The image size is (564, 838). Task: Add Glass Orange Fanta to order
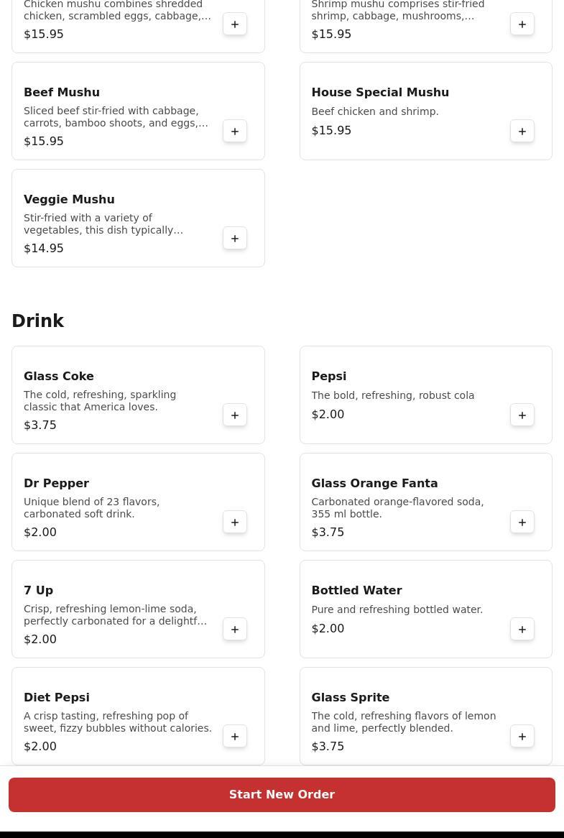(522, 522)
